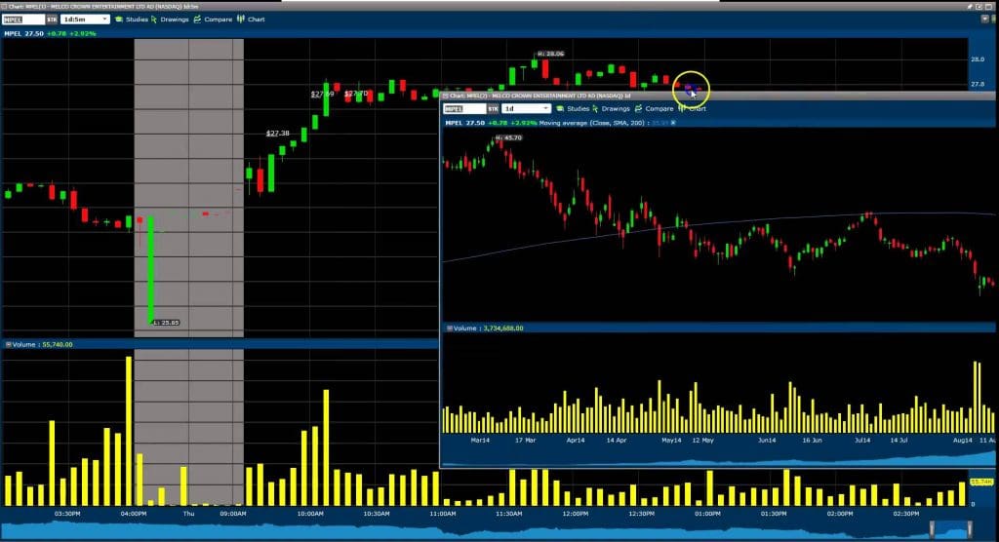
Task: Click the Studies icon in the 5-minute chart toolbar
Action: [118, 19]
